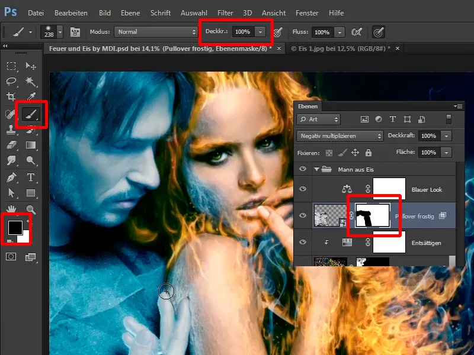
Task: Click the foreground black color swatch
Action: point(15,227)
